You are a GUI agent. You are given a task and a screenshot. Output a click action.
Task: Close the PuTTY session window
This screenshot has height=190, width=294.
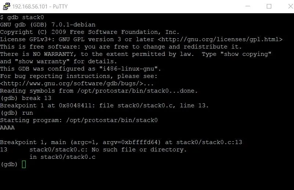[x=290, y=6]
